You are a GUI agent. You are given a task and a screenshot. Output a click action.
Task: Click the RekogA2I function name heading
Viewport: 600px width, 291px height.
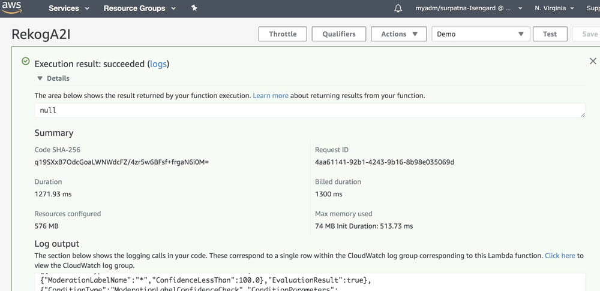coord(41,34)
